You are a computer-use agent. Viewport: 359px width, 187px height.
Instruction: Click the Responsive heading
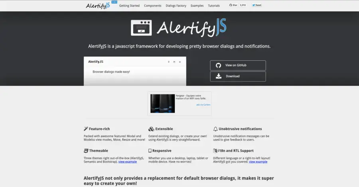[162, 151]
